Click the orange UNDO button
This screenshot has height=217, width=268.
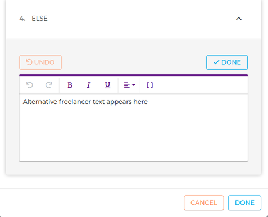coord(40,62)
